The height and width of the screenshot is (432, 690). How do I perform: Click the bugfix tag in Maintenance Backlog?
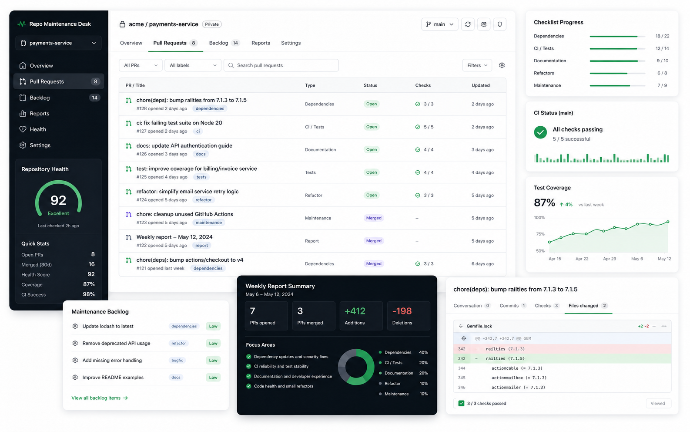[177, 361]
